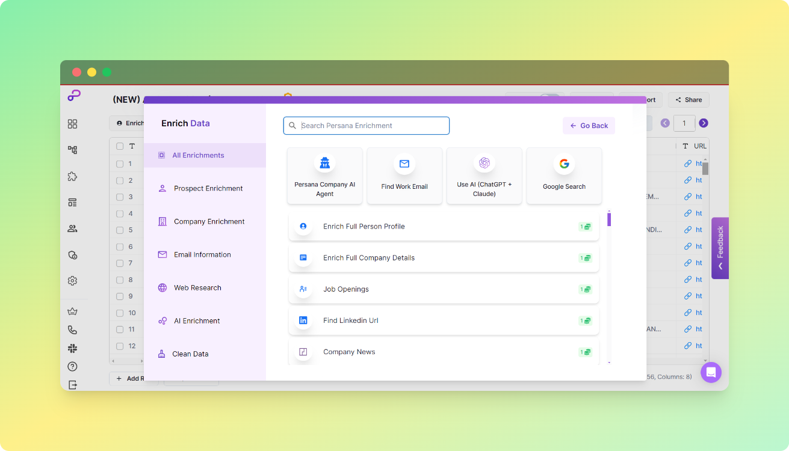
Task: Check the checkbox for row 7
Action: pos(119,263)
